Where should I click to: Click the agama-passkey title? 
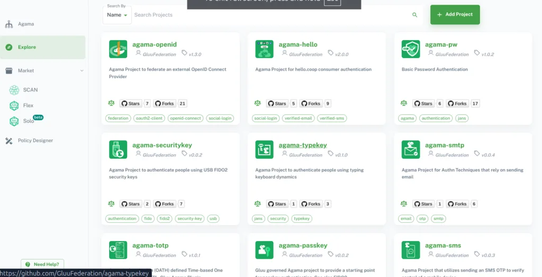point(303,246)
